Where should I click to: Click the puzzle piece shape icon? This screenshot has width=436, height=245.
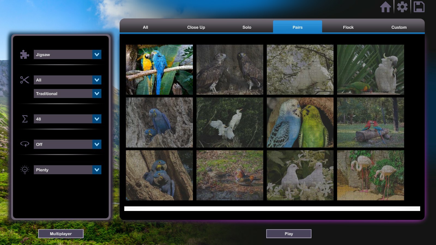click(24, 54)
